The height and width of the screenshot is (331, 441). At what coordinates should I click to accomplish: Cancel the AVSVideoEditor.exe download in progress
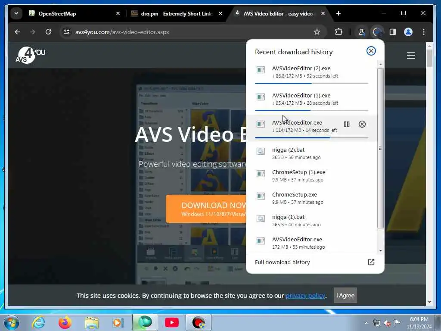tap(362, 124)
